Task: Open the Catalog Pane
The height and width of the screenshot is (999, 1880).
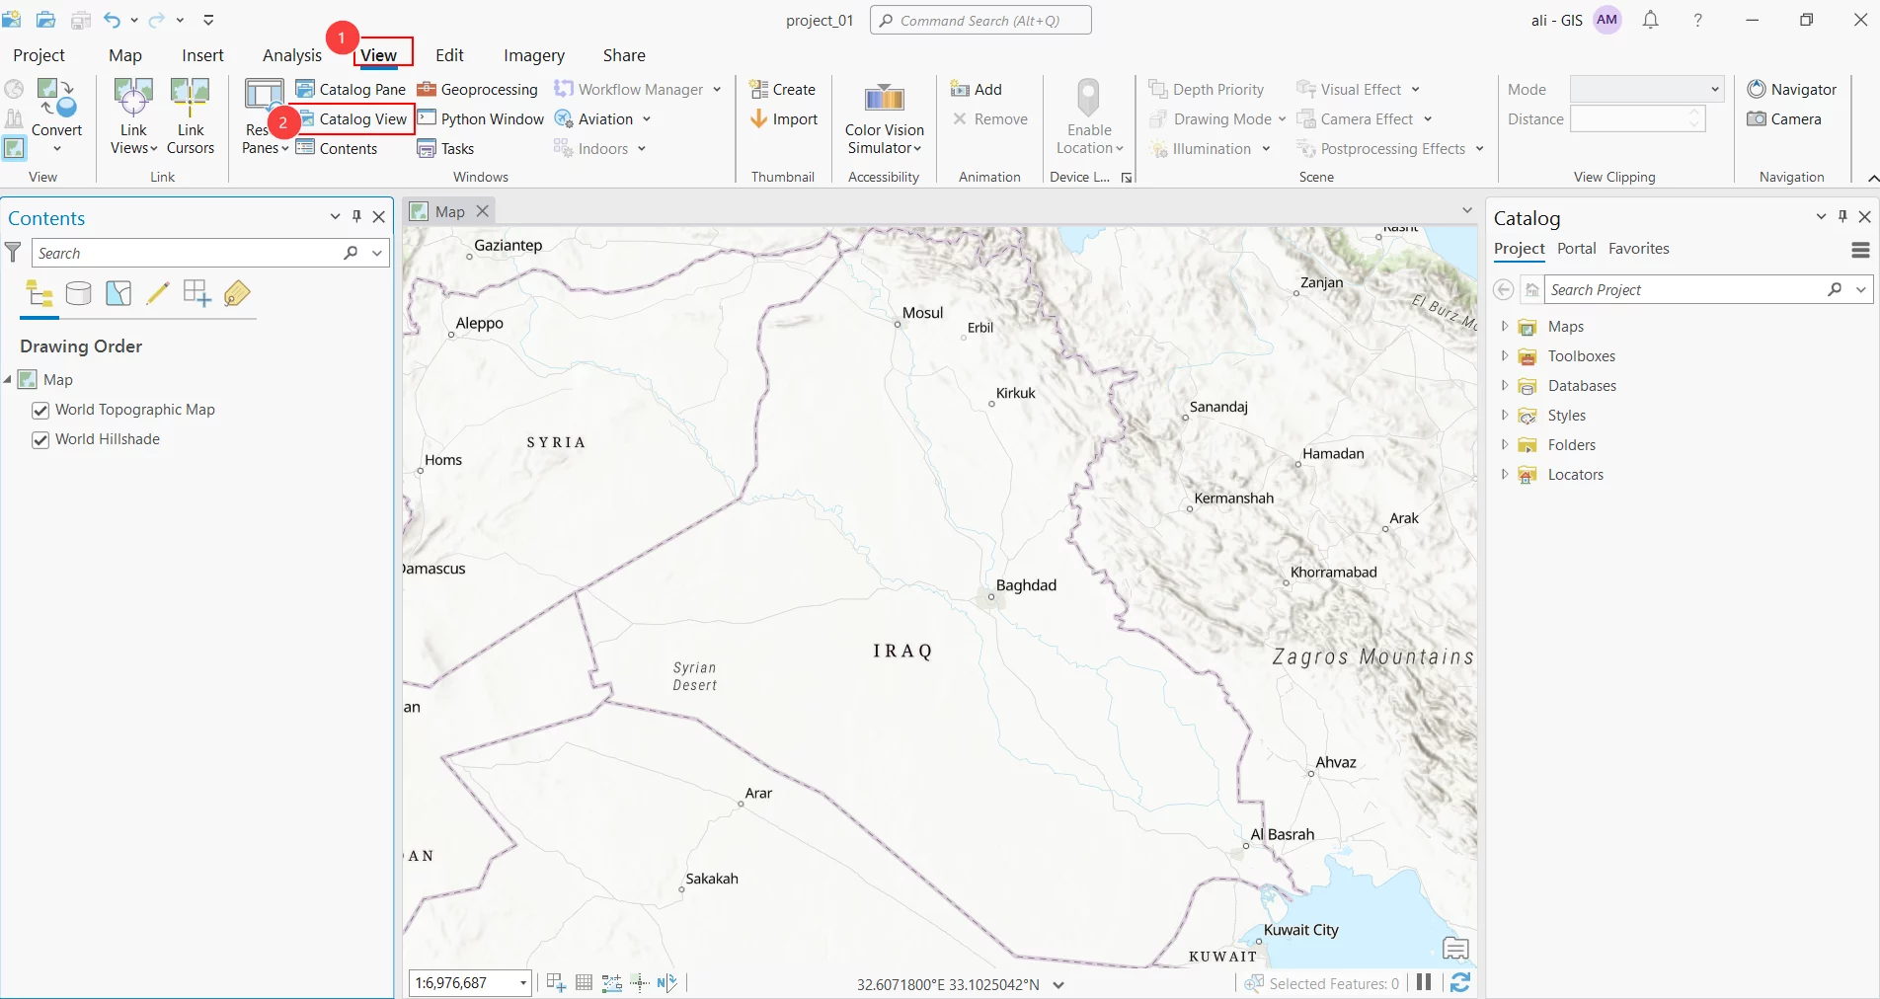Action: click(x=351, y=89)
